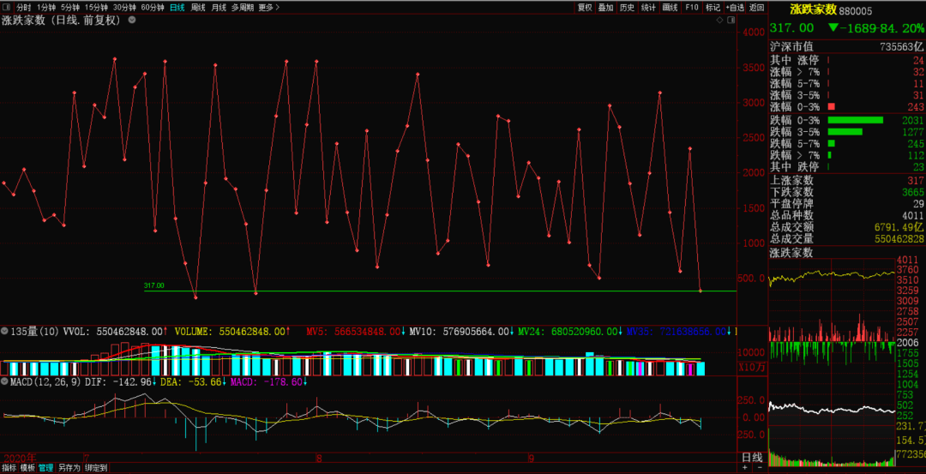
Task: Toggle the left sidebar panel icon
Action: (x=7, y=8)
